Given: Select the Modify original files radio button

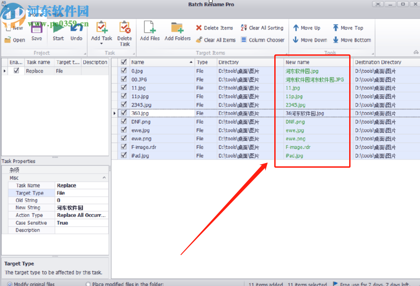Looking at the screenshot, I should click(10, 284).
